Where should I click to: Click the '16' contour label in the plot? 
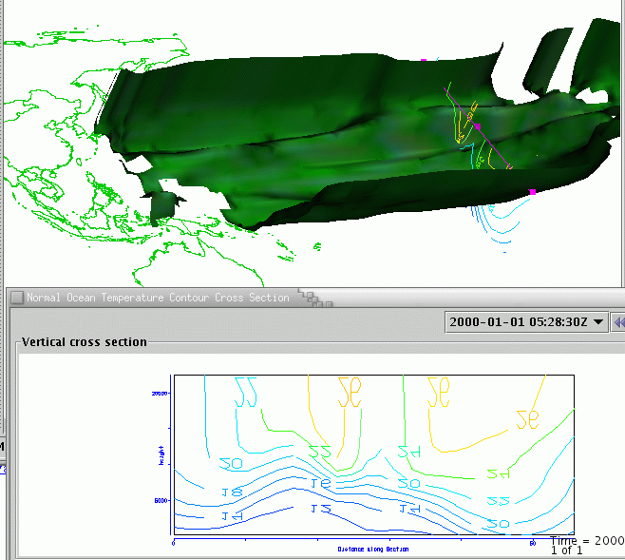pos(321,483)
